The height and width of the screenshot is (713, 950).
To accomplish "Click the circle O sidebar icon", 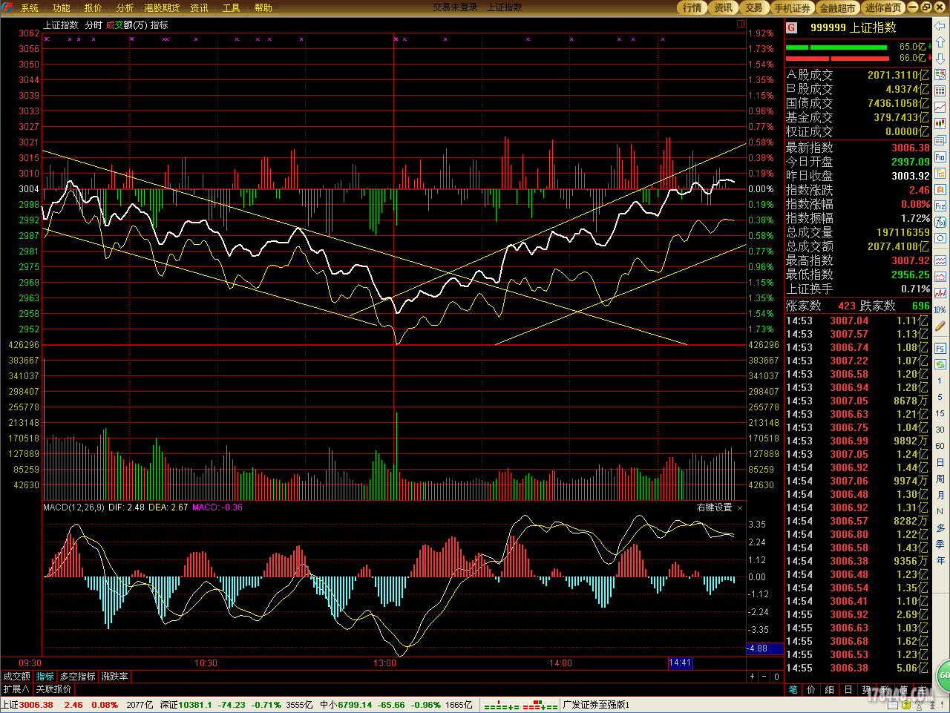I will [x=940, y=238].
